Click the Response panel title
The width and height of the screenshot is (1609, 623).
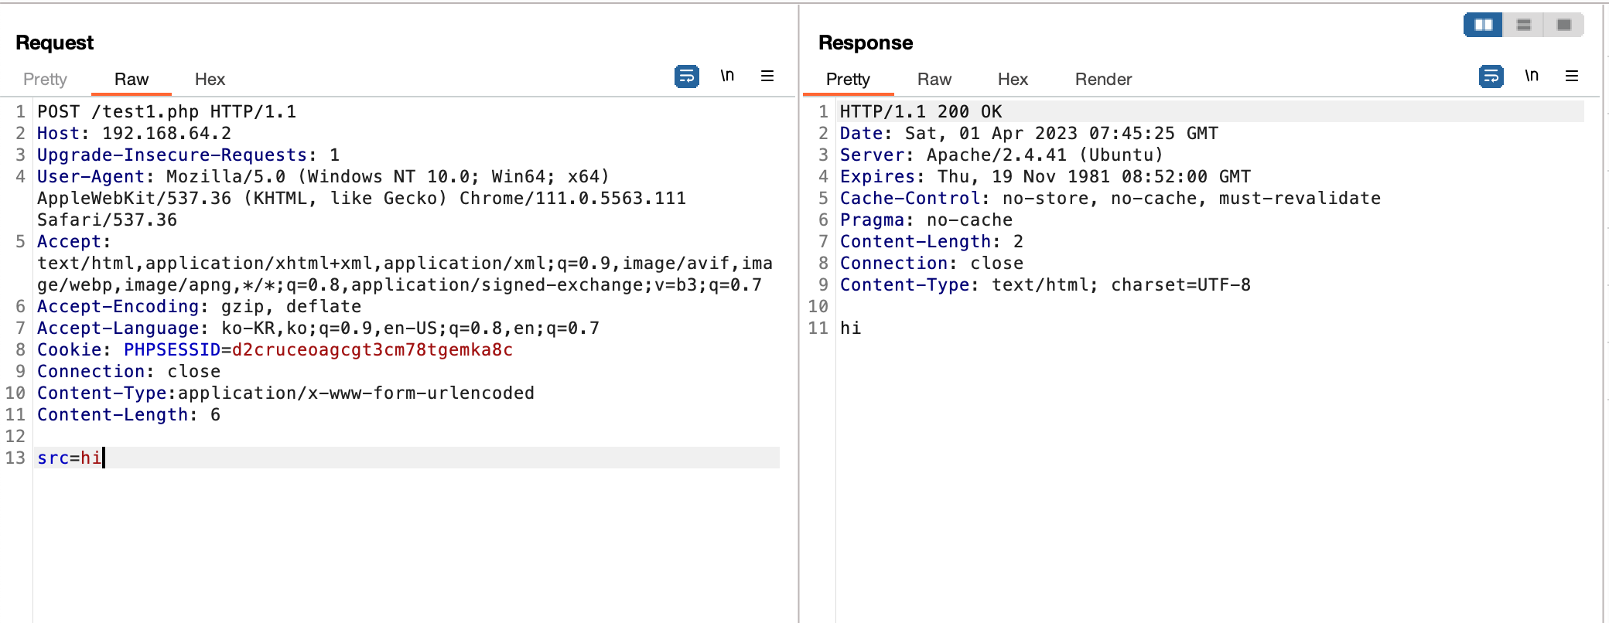point(866,43)
